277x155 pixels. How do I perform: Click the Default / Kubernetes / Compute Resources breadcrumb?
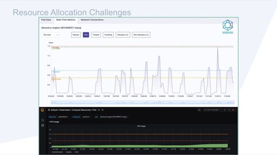74,110
